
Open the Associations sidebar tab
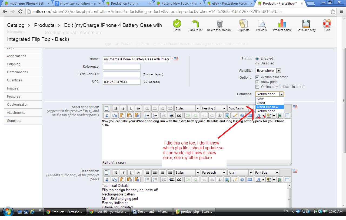[23, 56]
